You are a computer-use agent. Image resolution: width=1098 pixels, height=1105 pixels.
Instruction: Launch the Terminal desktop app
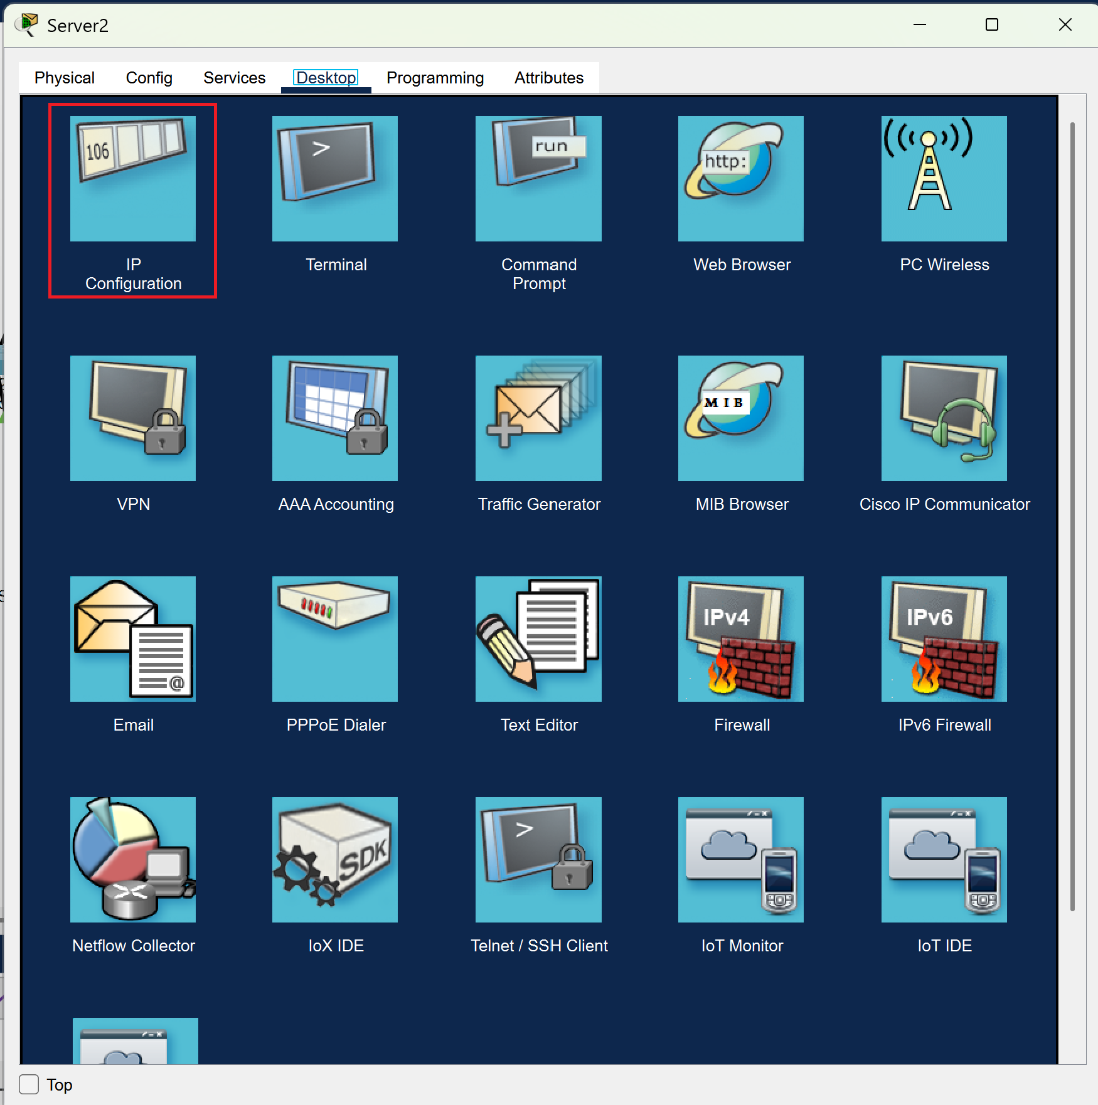pyautogui.click(x=335, y=179)
